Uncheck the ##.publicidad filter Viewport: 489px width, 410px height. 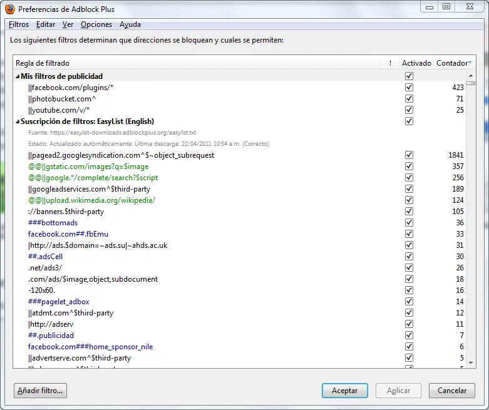(x=409, y=335)
